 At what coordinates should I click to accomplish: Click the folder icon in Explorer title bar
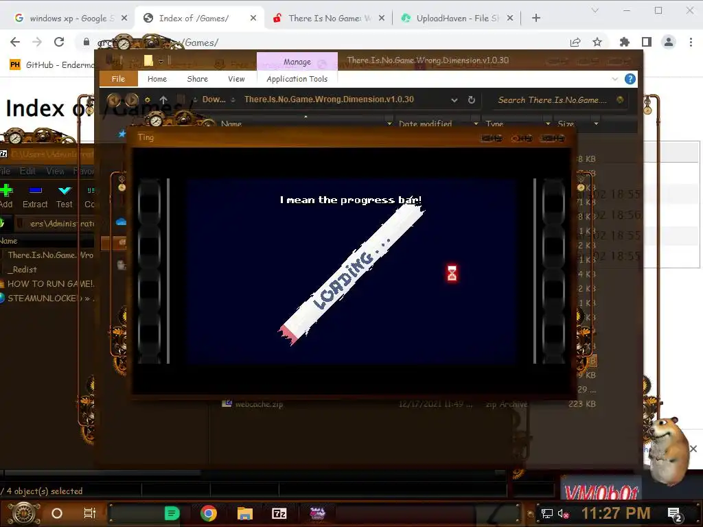(x=148, y=60)
